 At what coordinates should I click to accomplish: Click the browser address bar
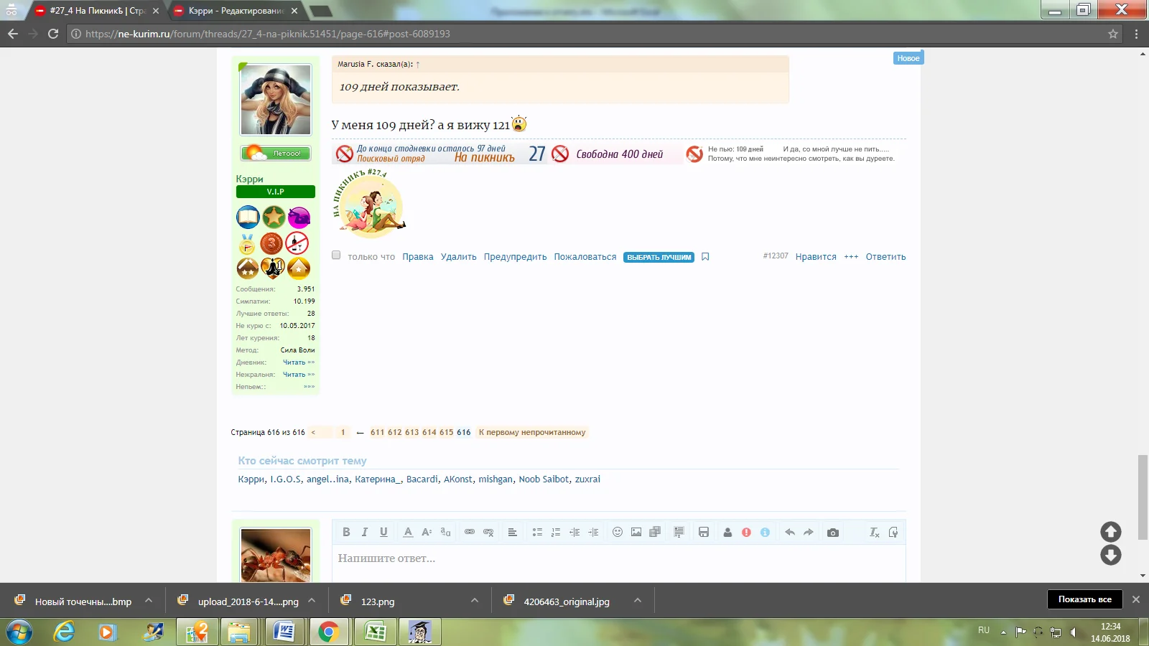(593, 34)
